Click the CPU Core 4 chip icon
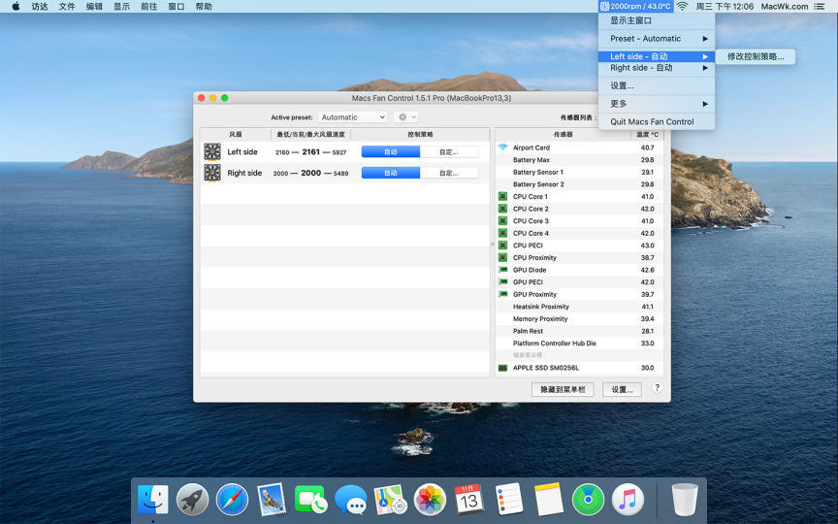The width and height of the screenshot is (838, 524). point(502,233)
